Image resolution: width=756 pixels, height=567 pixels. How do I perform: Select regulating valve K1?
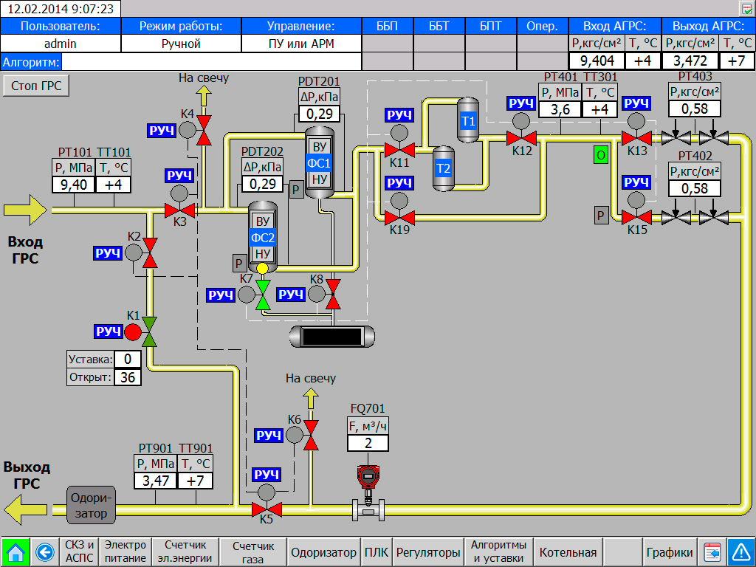pyautogui.click(x=149, y=332)
